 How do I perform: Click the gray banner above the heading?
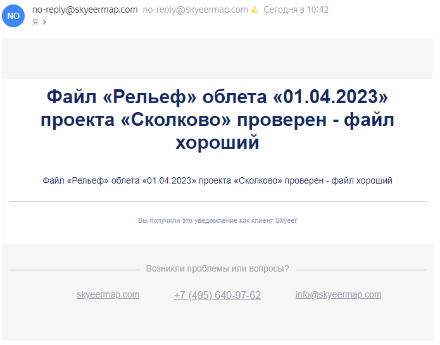[217, 58]
